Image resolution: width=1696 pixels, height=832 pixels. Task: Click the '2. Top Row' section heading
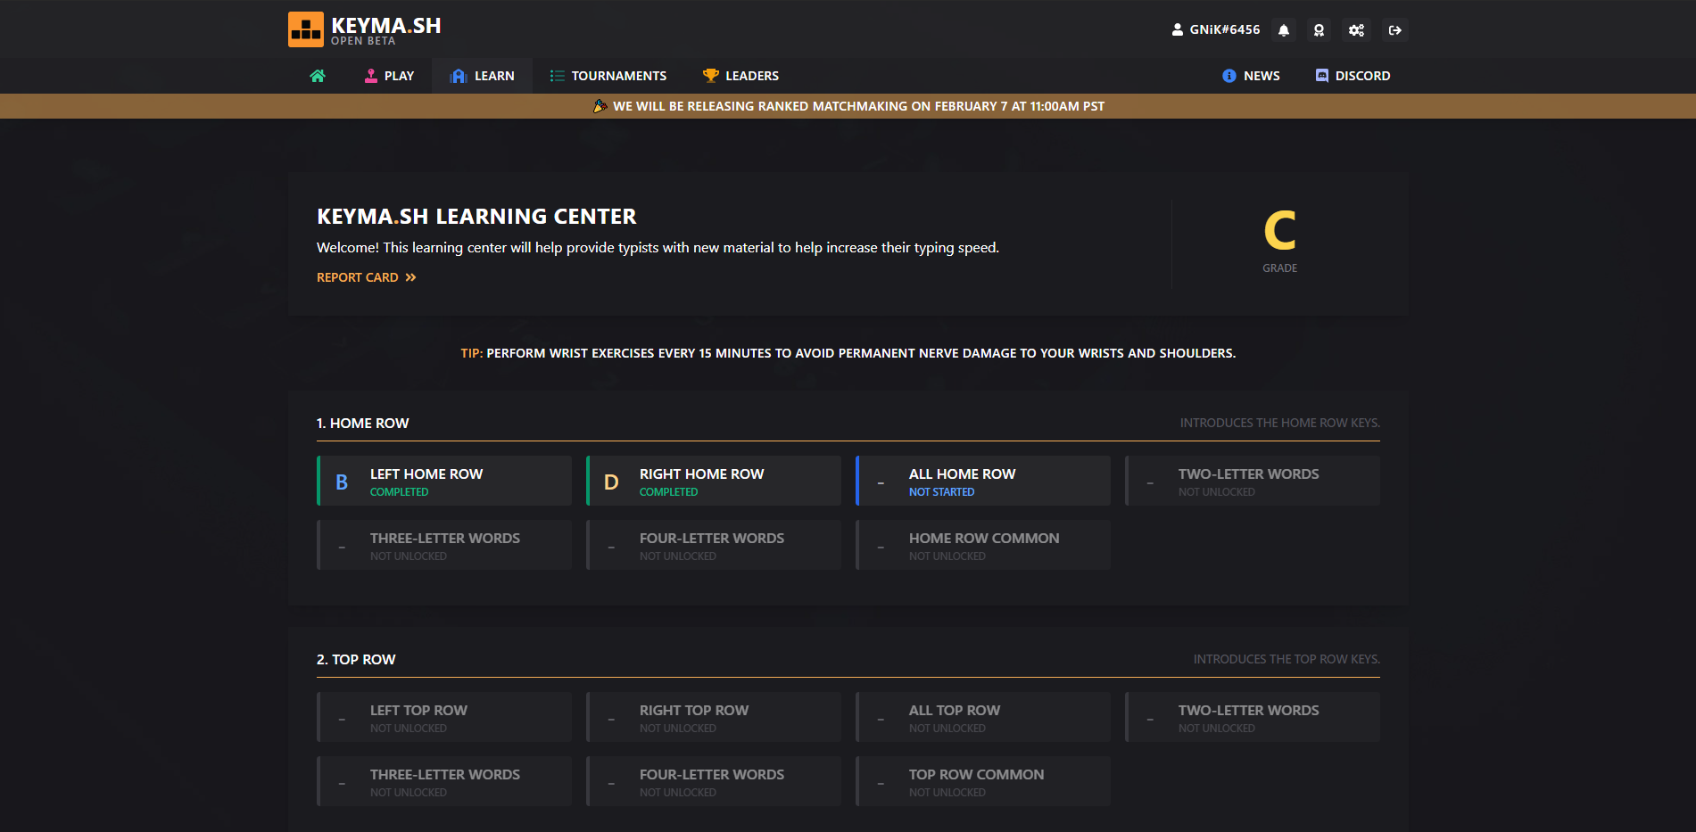coord(356,660)
